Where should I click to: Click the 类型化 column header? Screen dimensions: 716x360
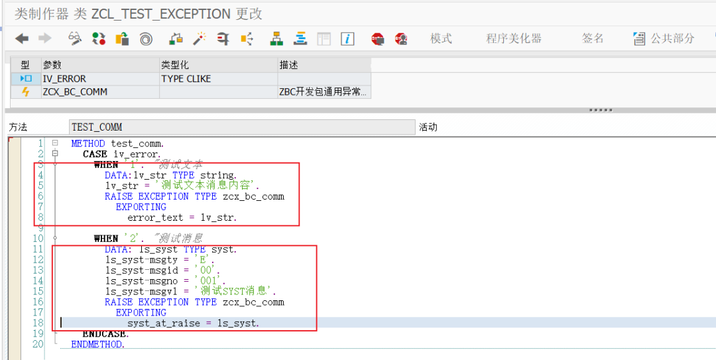[x=218, y=65]
